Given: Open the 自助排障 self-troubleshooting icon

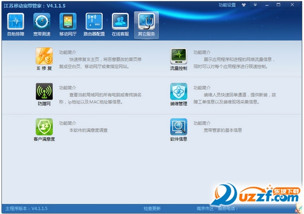Looking at the screenshot, I should (16, 25).
